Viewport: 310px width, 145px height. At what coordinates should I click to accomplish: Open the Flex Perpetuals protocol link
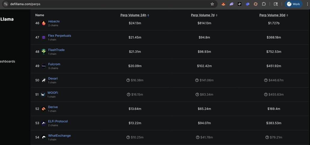point(59,36)
